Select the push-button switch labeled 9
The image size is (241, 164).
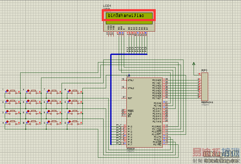pyautogui.click(x=54, y=113)
